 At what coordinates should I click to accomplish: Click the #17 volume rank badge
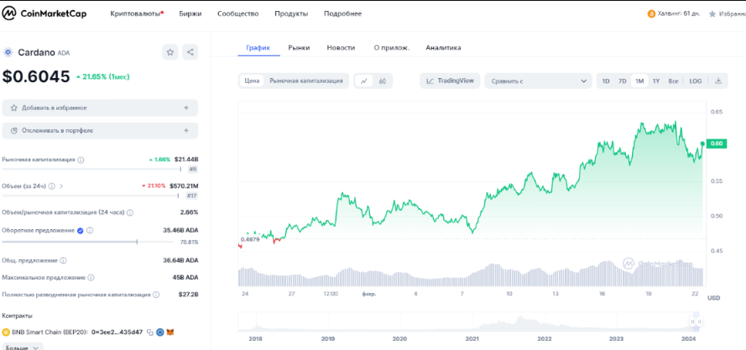[191, 196]
